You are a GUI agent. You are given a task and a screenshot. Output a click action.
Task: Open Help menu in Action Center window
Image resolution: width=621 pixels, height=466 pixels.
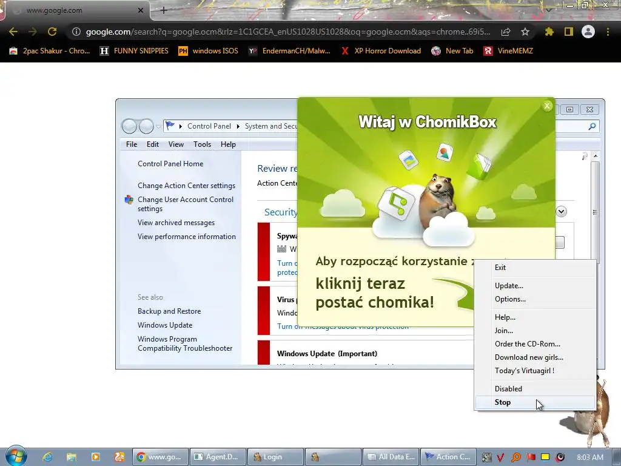(x=228, y=144)
